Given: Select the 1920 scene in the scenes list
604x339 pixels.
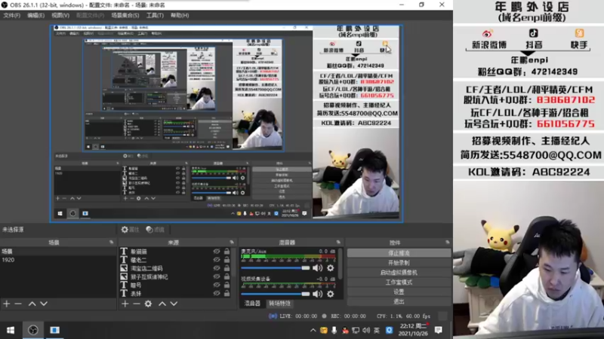Looking at the screenshot, I should tap(58, 260).
